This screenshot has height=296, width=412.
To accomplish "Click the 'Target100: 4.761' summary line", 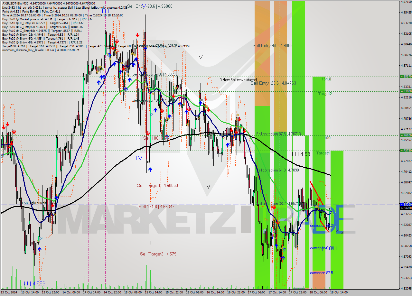I will tap(96, 46).
